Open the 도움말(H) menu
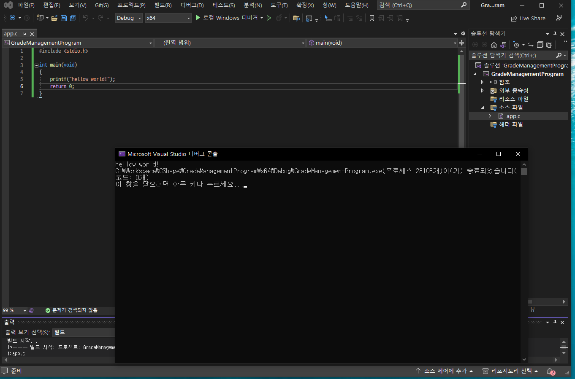The height and width of the screenshot is (379, 575). tap(357, 5)
